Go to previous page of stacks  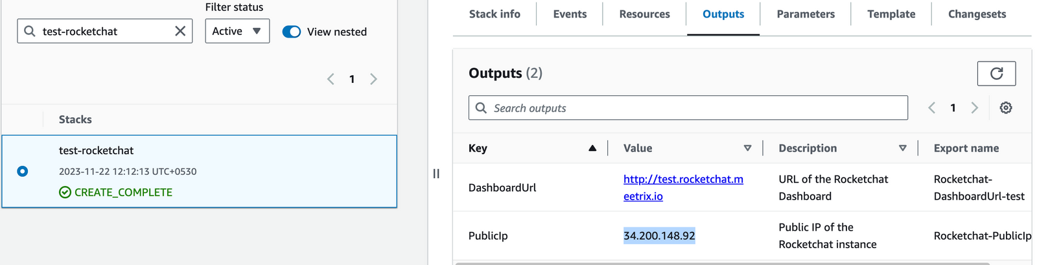pos(331,79)
